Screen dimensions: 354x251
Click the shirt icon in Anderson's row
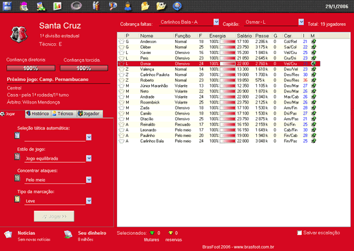point(122,42)
